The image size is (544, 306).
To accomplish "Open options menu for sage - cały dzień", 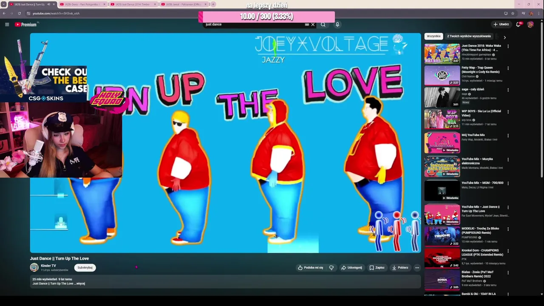I will pyautogui.click(x=508, y=90).
